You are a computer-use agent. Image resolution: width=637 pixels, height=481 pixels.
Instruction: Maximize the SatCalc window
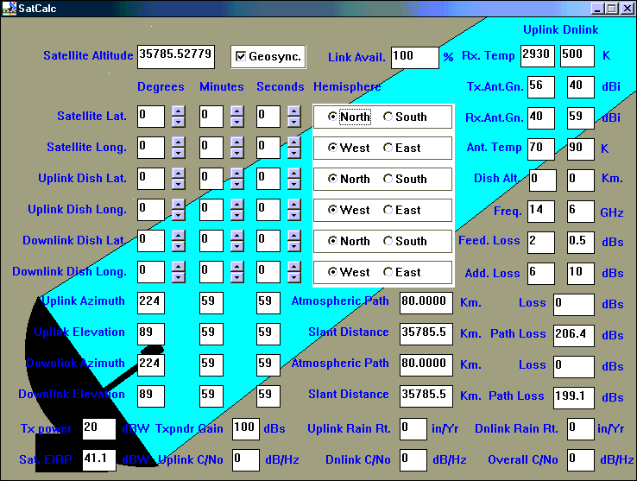(611, 8)
